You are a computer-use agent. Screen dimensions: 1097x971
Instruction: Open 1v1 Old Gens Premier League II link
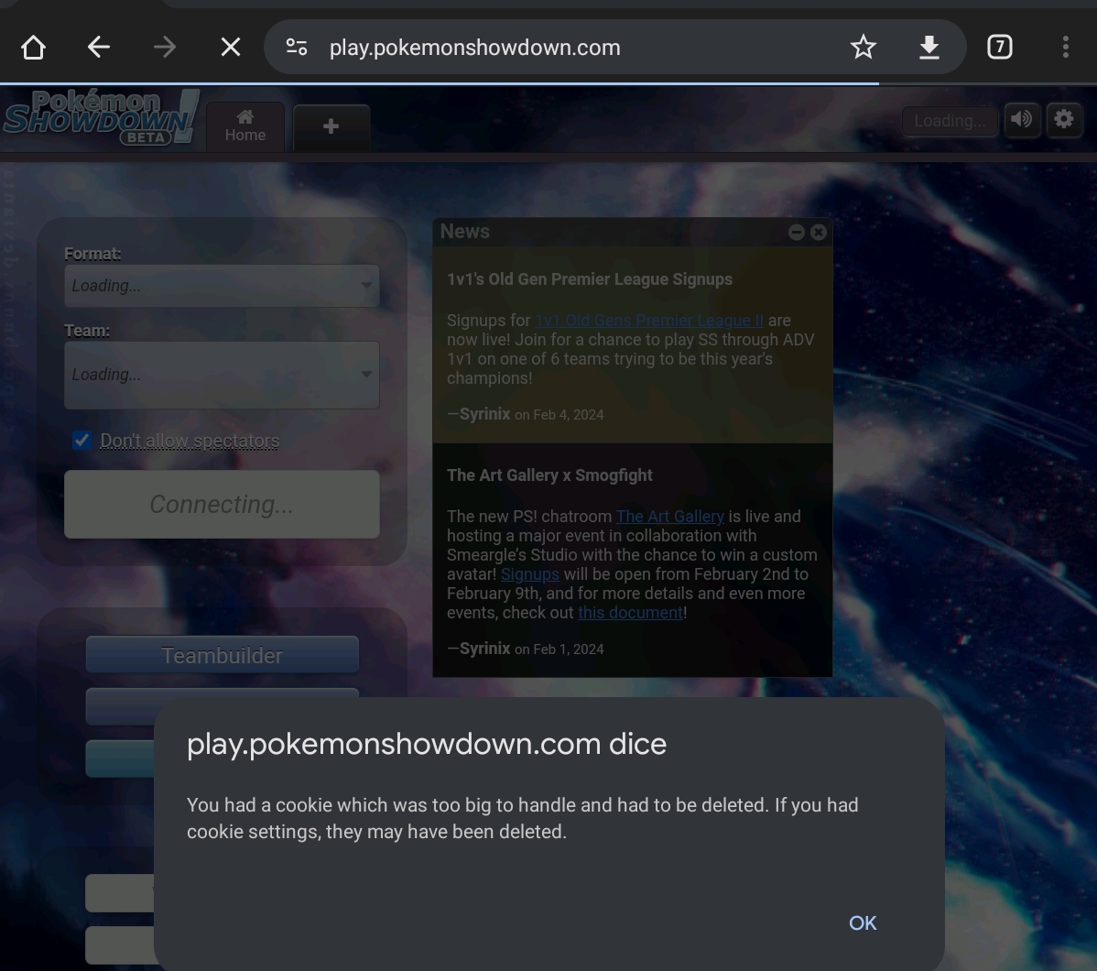(x=649, y=321)
